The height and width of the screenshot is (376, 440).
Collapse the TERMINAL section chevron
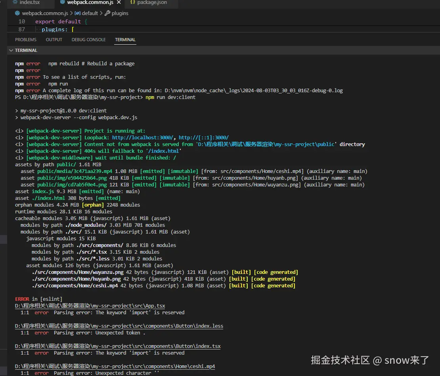11,50
